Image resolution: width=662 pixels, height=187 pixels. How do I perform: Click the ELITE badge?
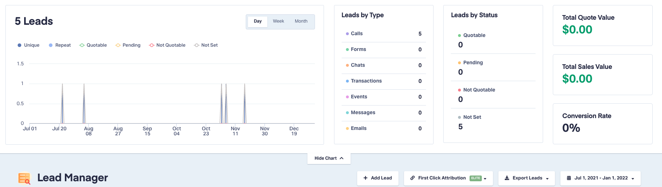(476, 178)
